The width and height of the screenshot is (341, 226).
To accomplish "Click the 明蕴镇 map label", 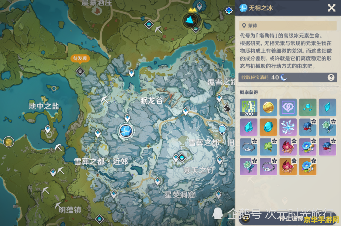I will coord(70,210).
